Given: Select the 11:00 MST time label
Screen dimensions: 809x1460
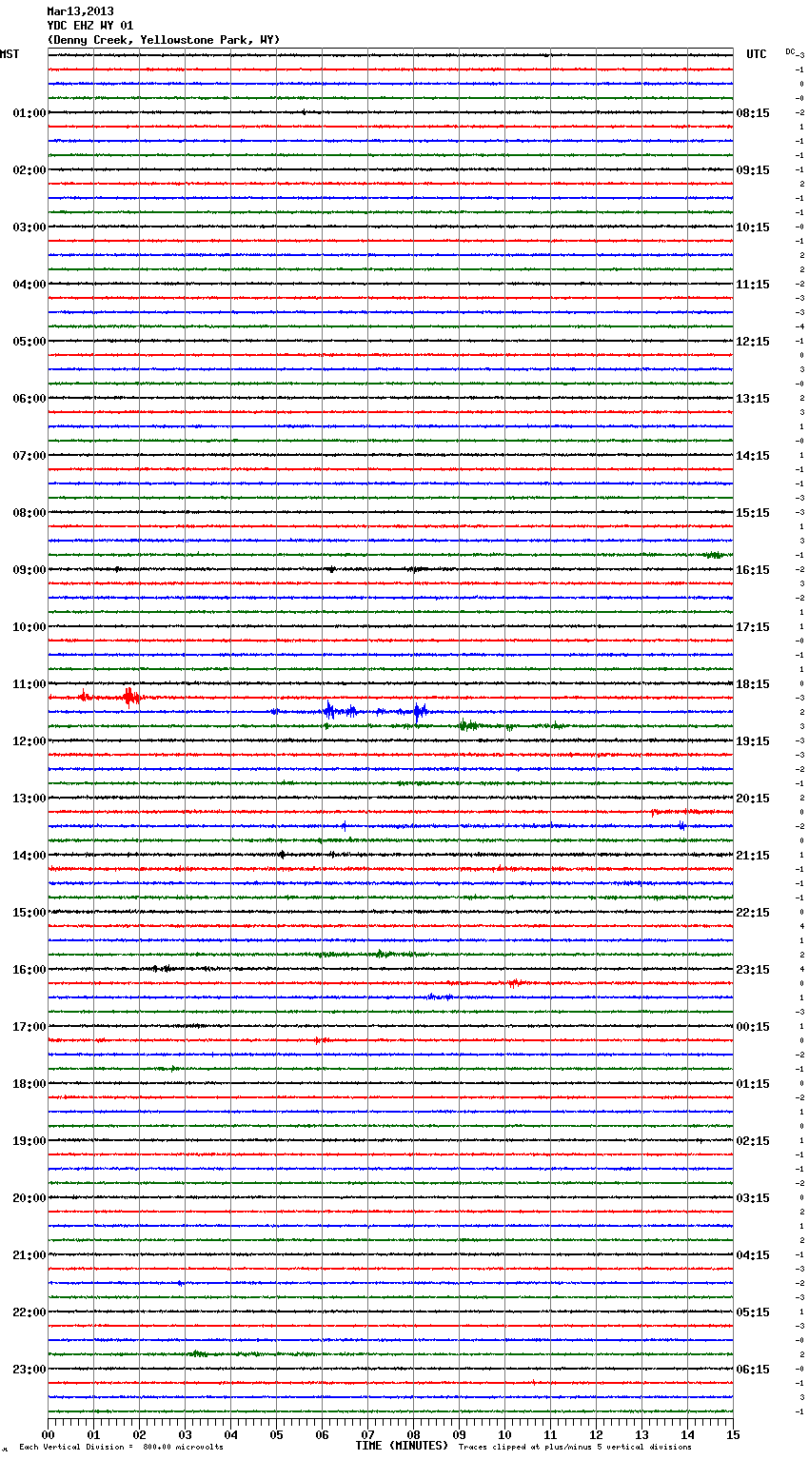Looking at the screenshot, I should (x=30, y=684).
